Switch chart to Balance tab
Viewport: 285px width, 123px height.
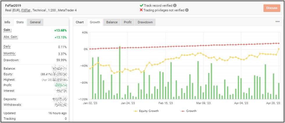112,22
